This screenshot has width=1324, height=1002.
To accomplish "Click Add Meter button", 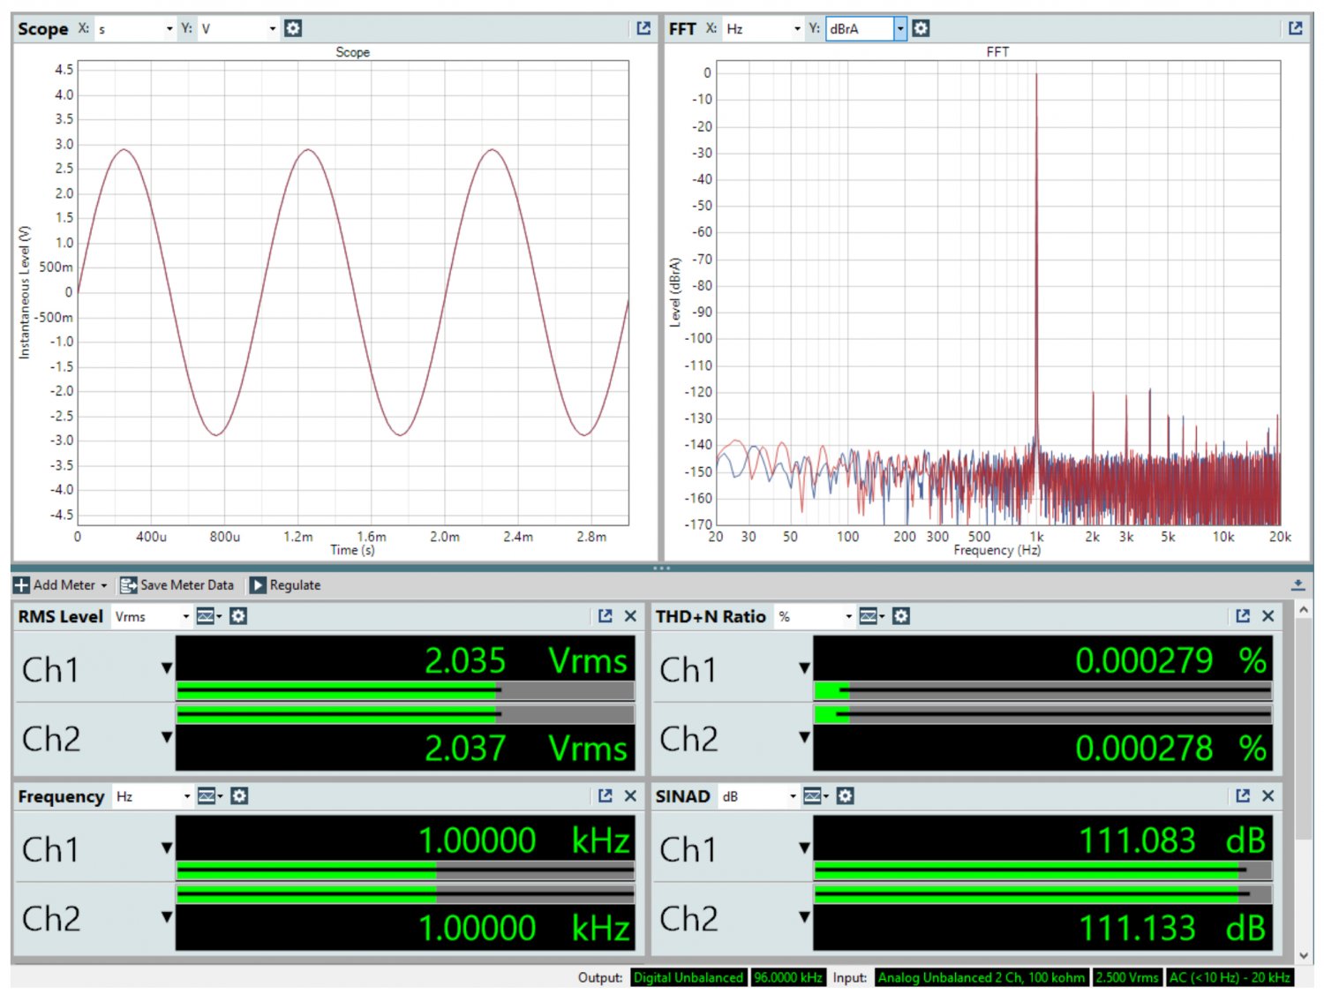I will (x=60, y=584).
